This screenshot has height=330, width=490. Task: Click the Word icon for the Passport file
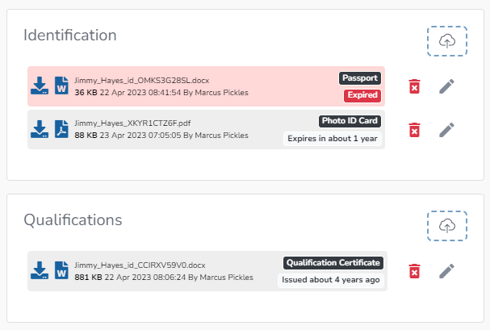pos(62,86)
